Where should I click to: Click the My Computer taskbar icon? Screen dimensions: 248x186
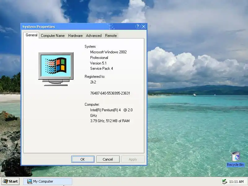coord(29,181)
